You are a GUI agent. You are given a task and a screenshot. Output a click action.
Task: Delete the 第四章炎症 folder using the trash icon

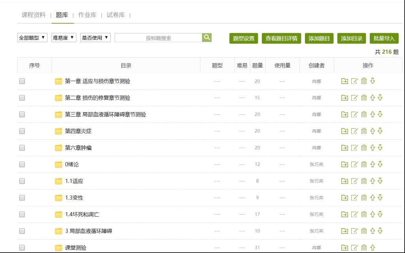(x=364, y=131)
